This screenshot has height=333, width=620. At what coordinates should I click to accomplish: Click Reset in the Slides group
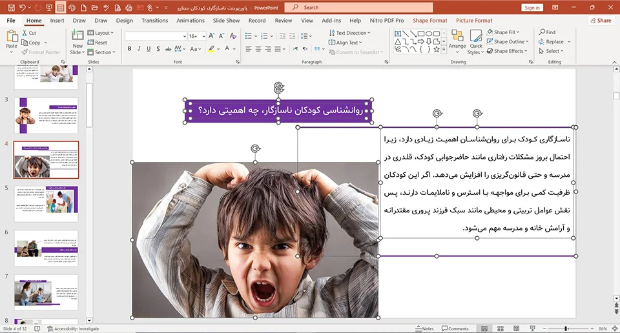pyautogui.click(x=98, y=42)
